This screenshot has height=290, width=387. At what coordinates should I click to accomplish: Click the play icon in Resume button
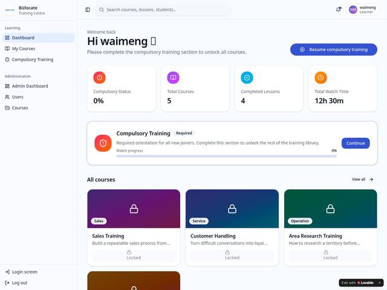pos(302,50)
